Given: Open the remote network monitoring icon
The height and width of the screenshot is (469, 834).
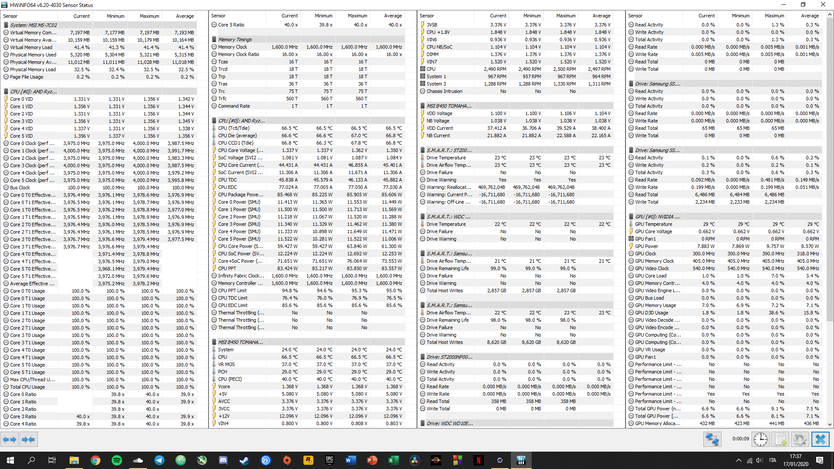Looking at the screenshot, I should 712,439.
